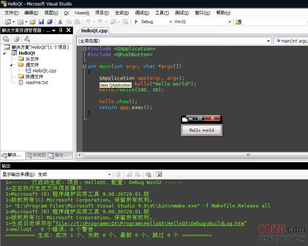This screenshot has width=308, height=246.
Task: Open the 编辑(E) menu
Action: click(x=31, y=13)
